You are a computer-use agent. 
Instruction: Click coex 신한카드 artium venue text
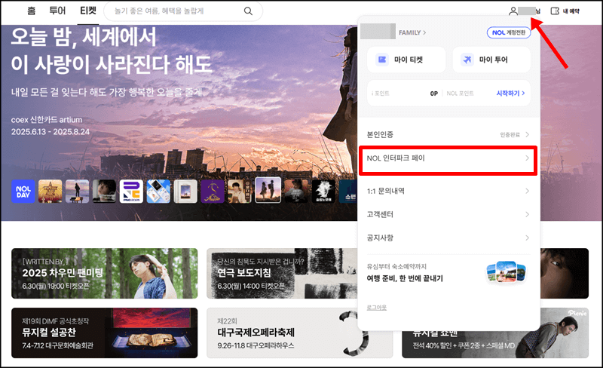coord(47,120)
